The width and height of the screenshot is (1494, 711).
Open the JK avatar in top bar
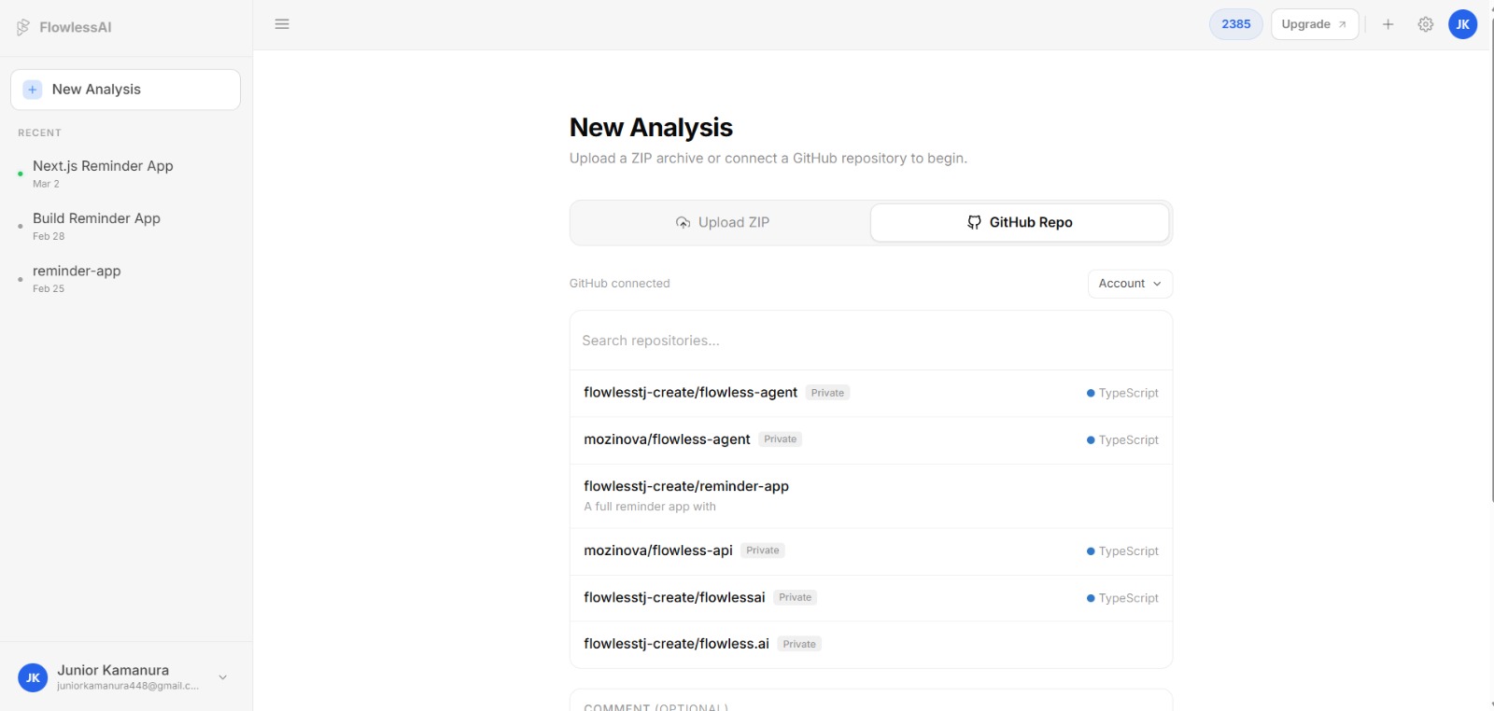[x=1463, y=24]
